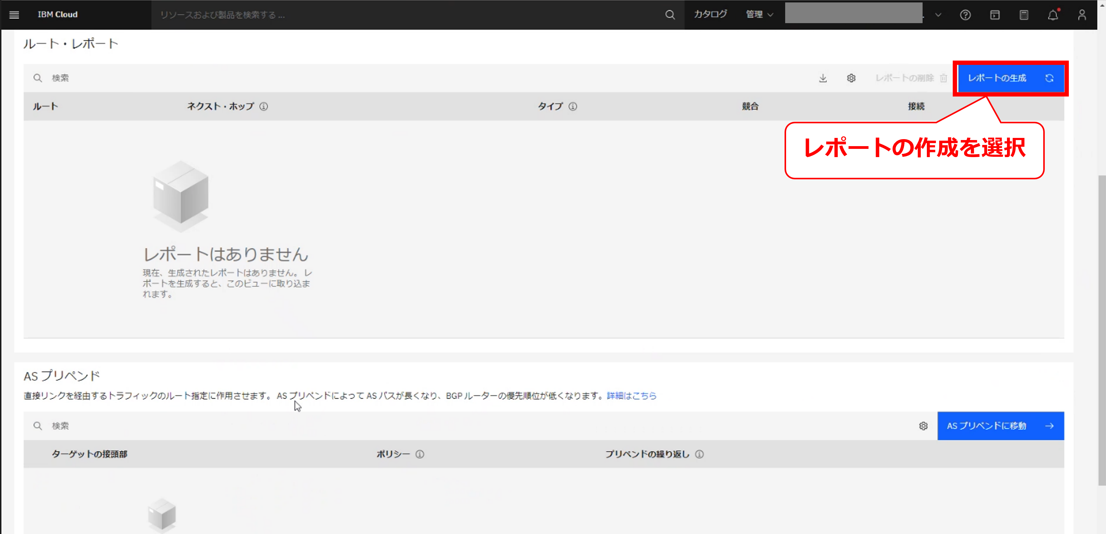Expand the account selector chevron
Image resolution: width=1106 pixels, height=534 pixels.
[938, 15]
